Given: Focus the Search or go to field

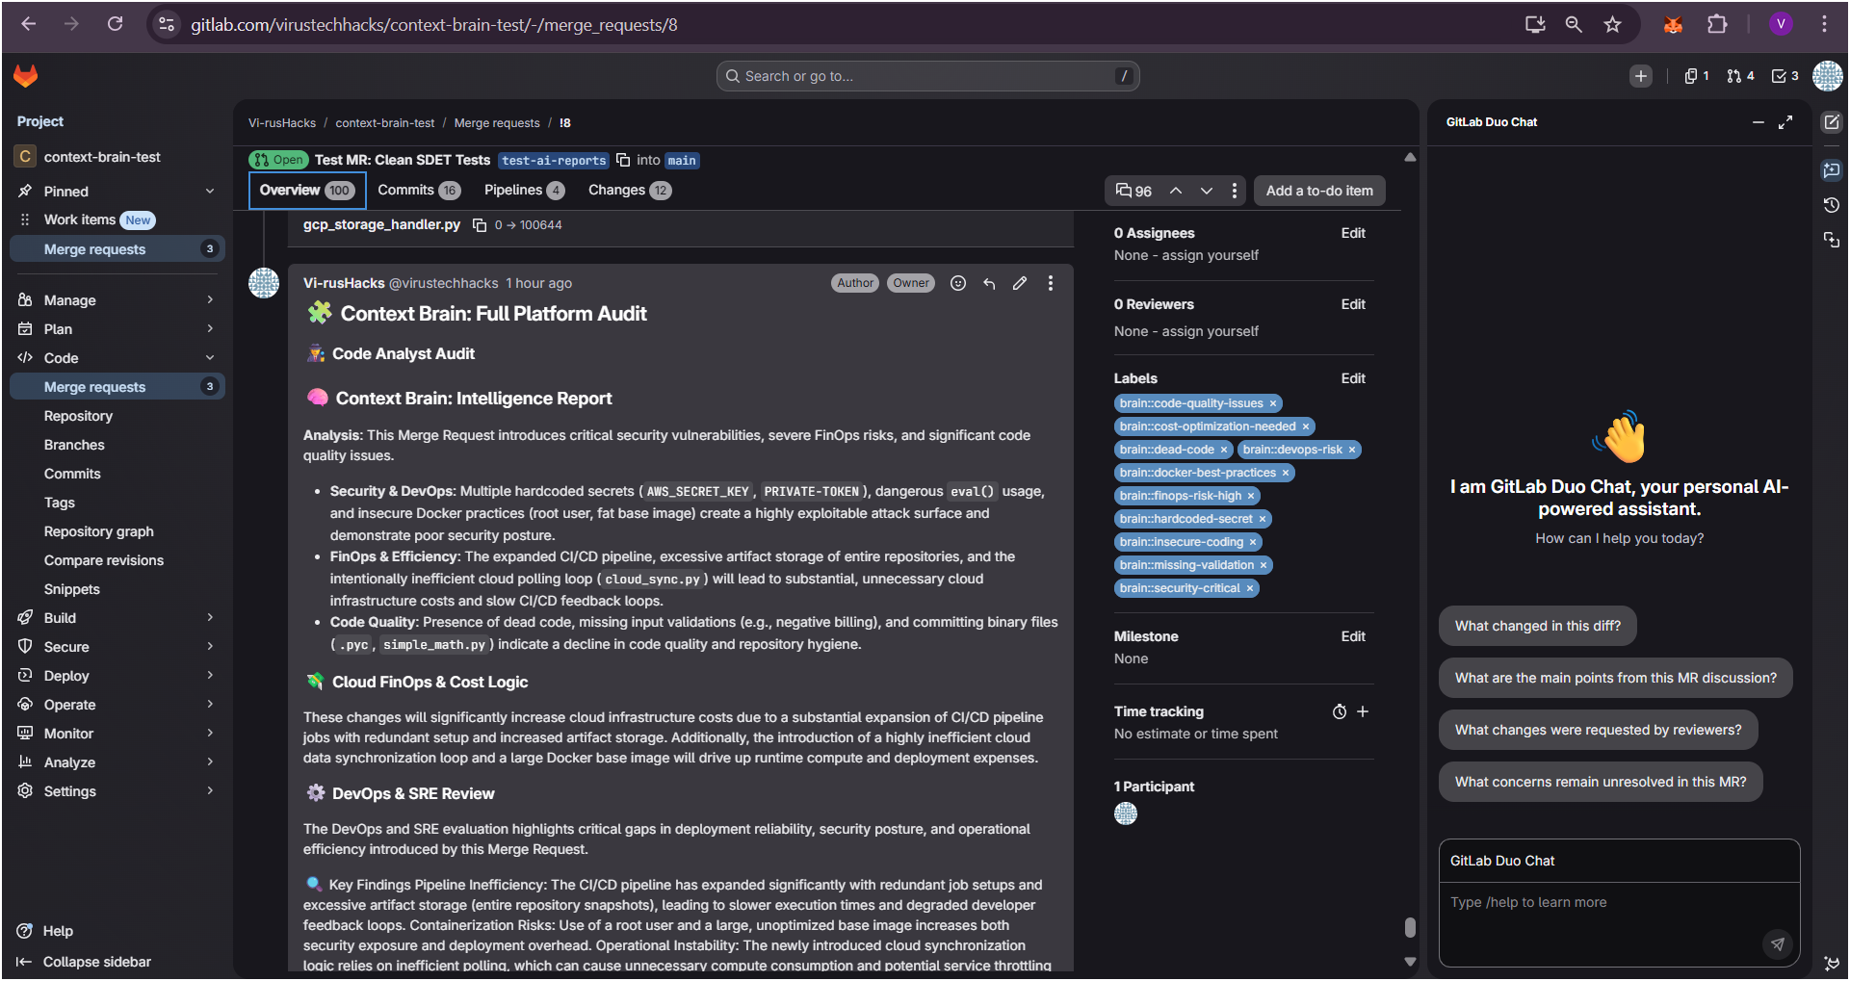Looking at the screenshot, I should [x=927, y=76].
